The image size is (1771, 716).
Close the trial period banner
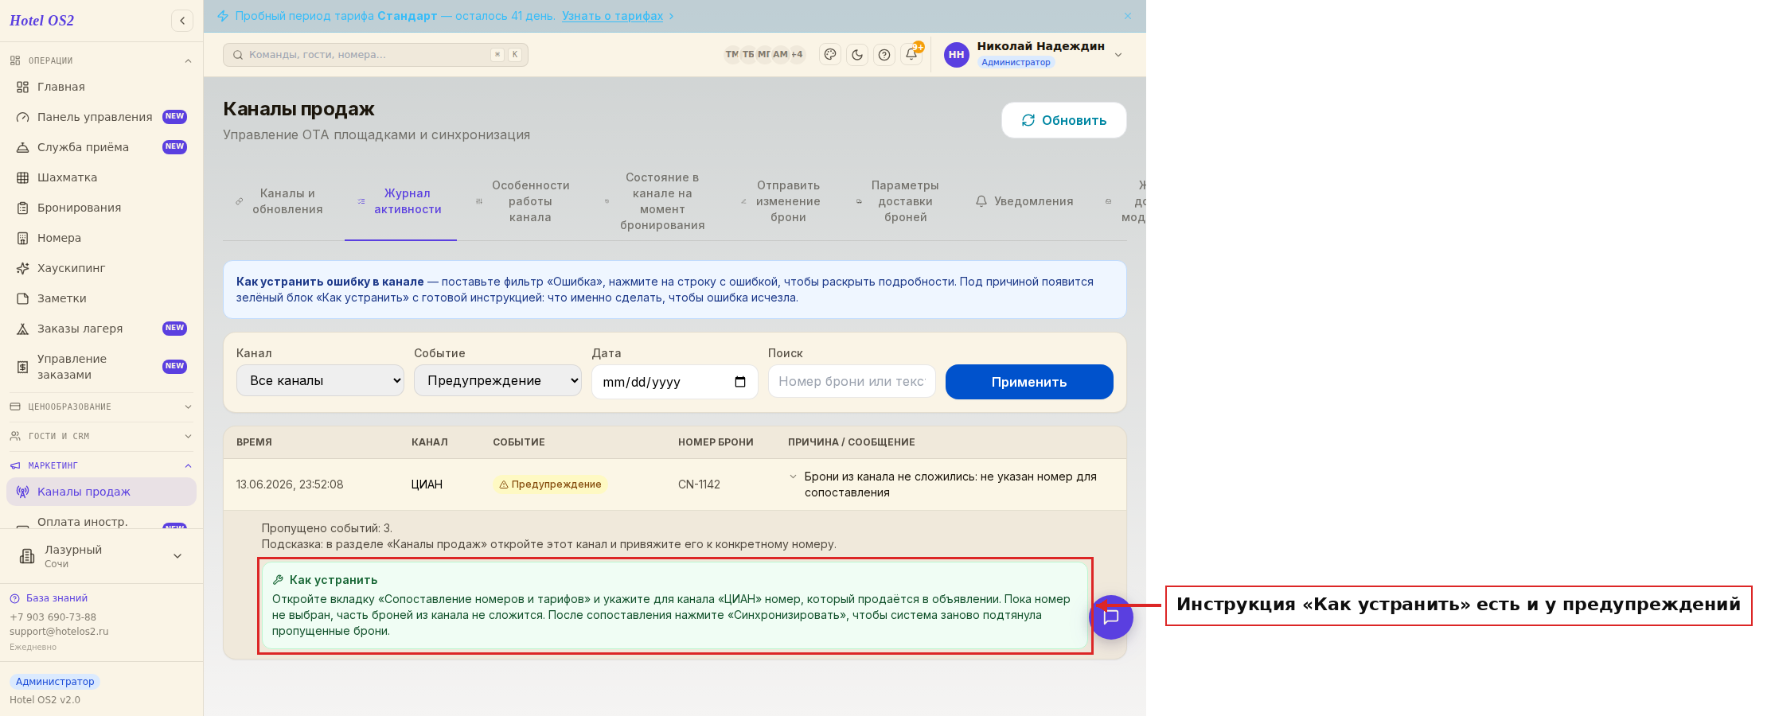click(x=1128, y=16)
